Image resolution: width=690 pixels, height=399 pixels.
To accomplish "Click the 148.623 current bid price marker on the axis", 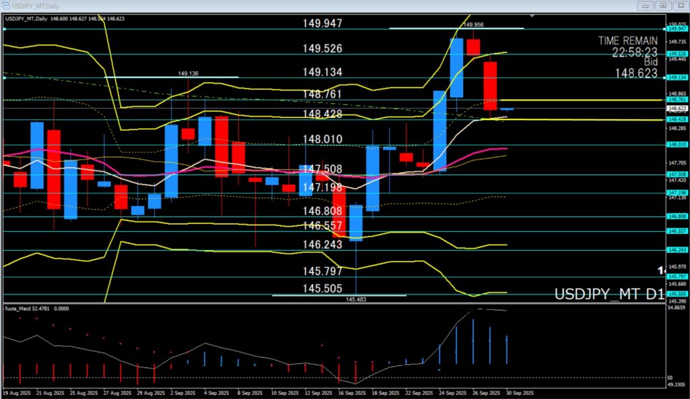I will (x=677, y=108).
